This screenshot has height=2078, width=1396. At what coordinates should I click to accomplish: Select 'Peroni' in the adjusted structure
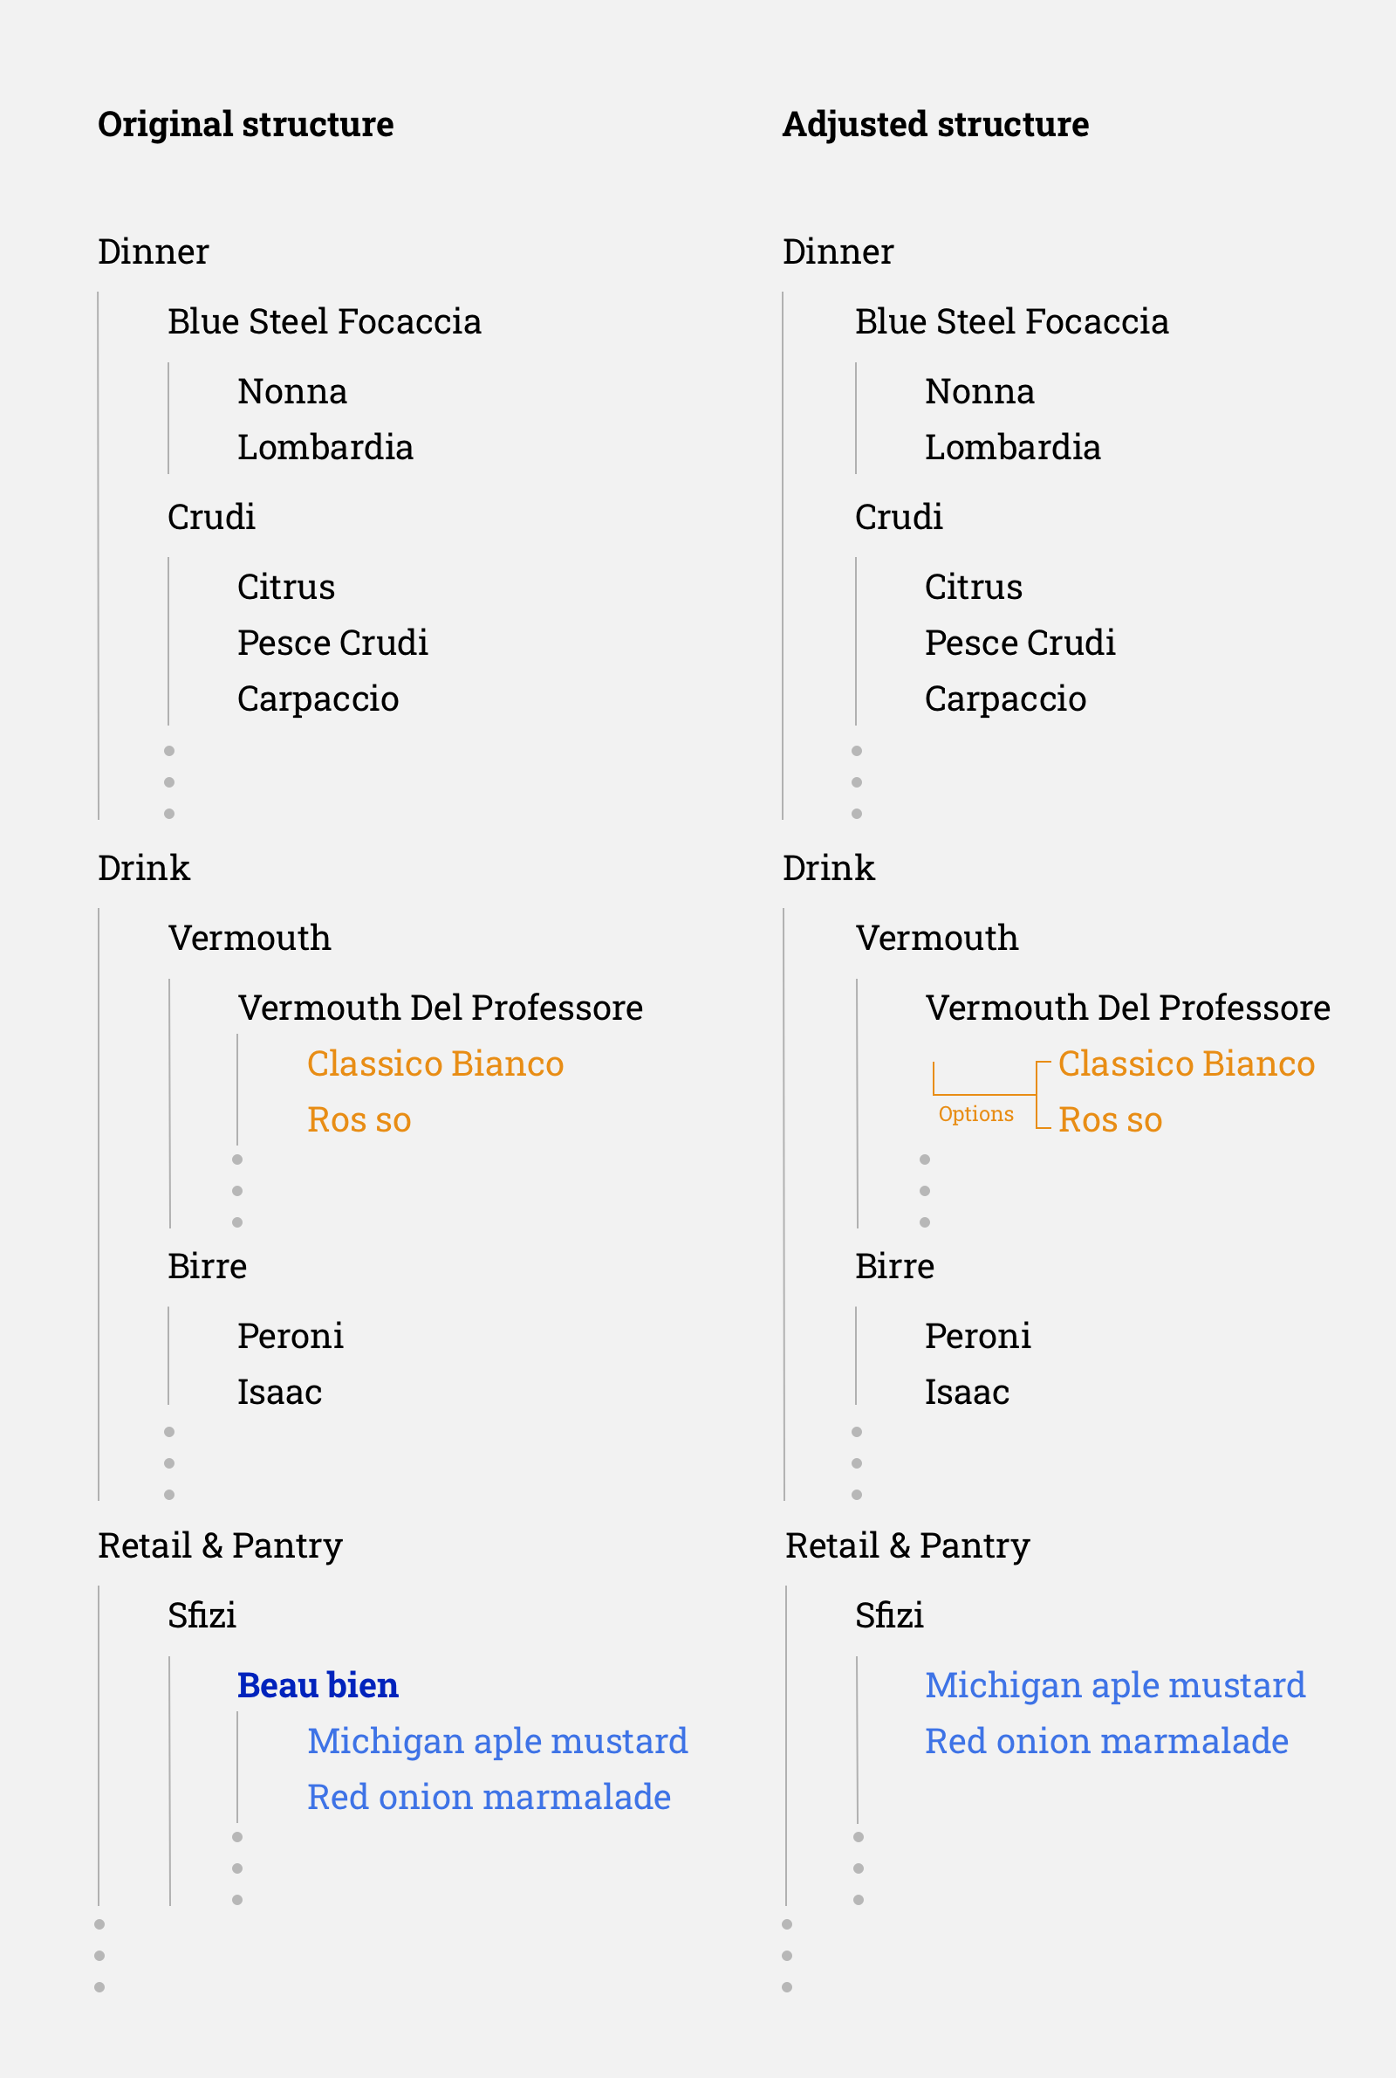(977, 1336)
